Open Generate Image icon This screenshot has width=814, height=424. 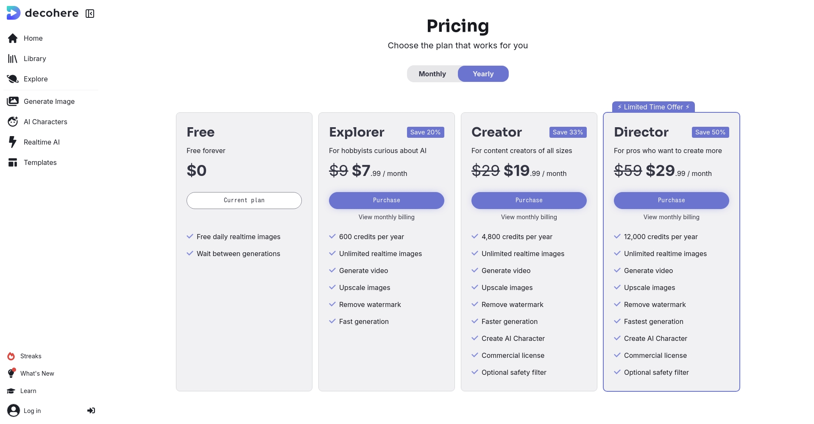pyautogui.click(x=13, y=101)
